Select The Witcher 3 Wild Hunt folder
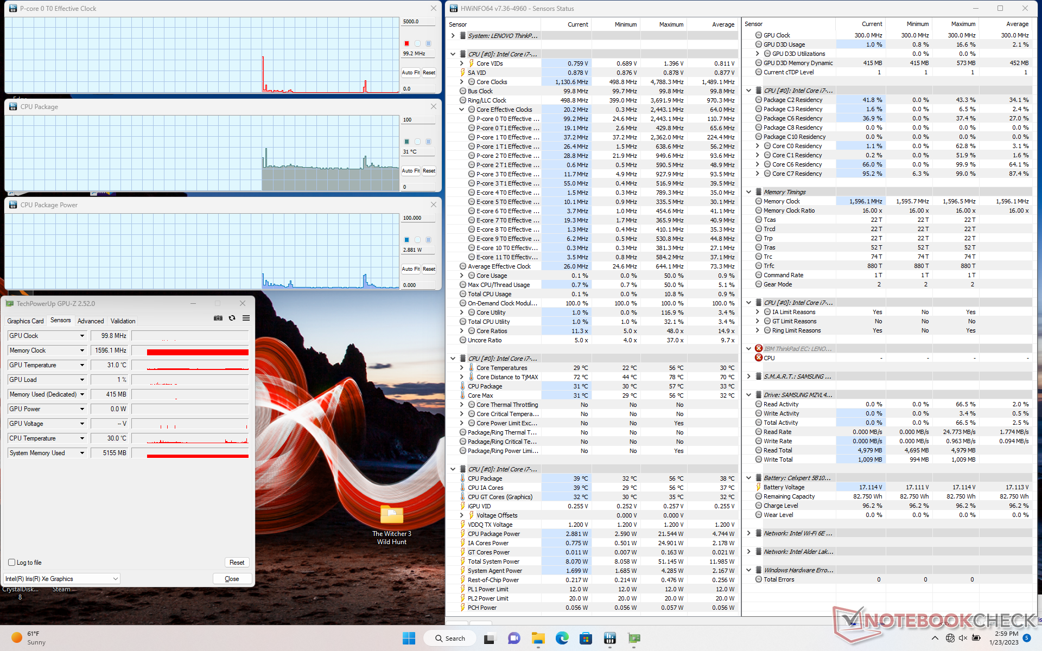 [x=392, y=525]
